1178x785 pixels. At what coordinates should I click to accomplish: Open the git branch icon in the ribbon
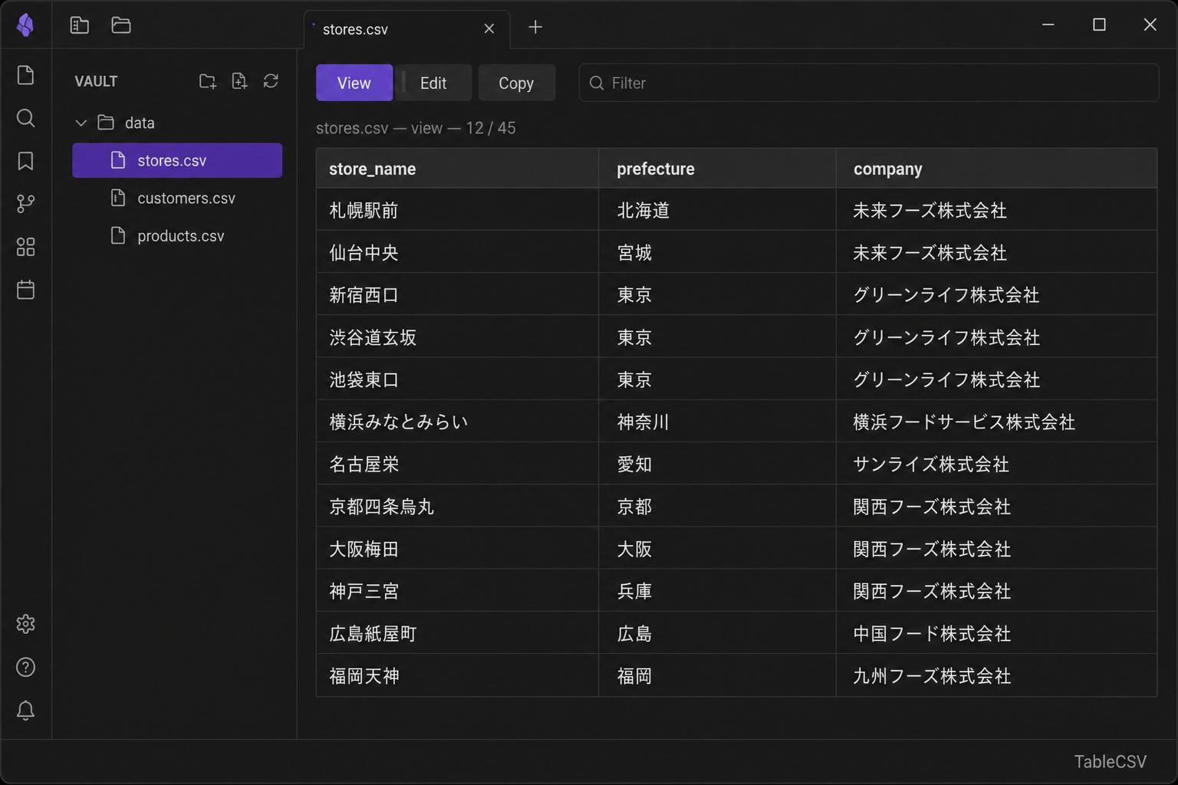(x=25, y=204)
